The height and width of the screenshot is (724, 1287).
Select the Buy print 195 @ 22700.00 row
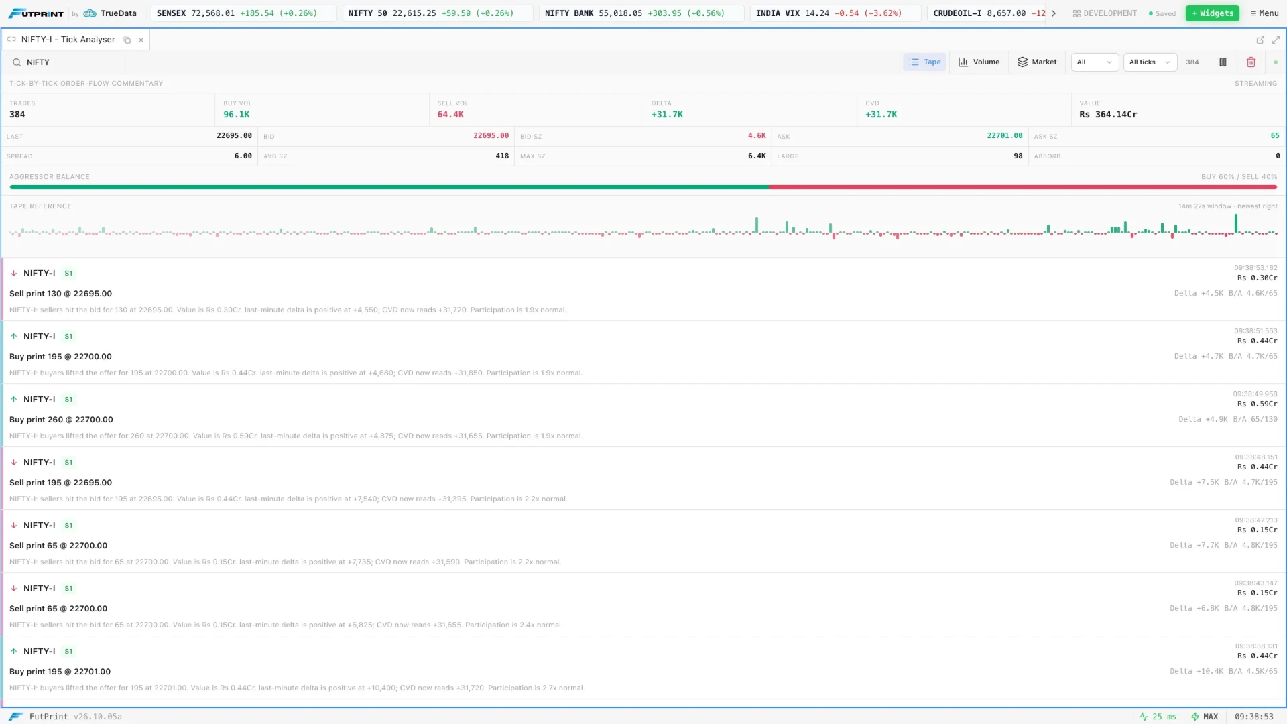point(643,353)
